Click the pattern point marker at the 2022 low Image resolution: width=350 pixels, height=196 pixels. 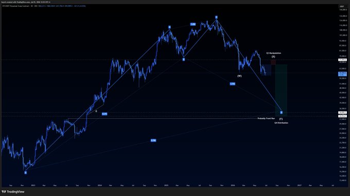[25, 172]
